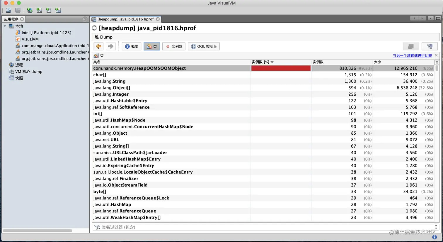Screen dimensions: 443x242
Task: Select the java.util.Hashtable$Entry row
Action: 263,101
